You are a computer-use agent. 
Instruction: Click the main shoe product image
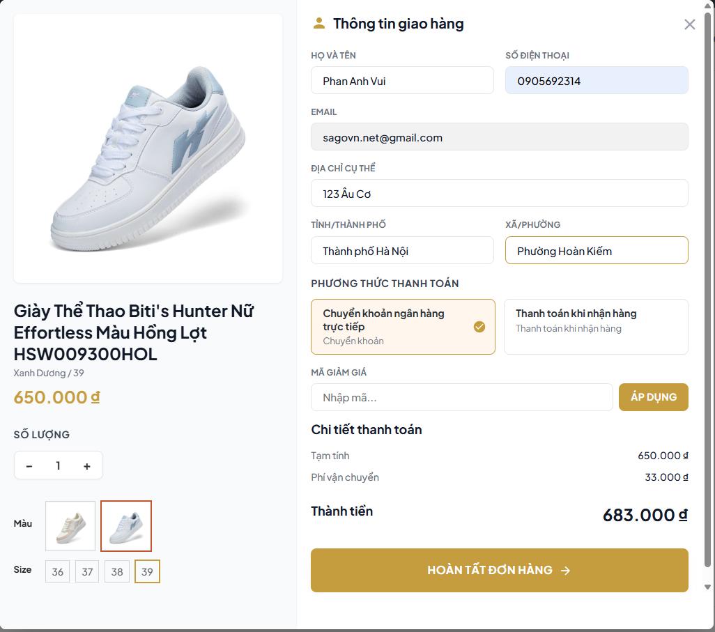click(148, 148)
